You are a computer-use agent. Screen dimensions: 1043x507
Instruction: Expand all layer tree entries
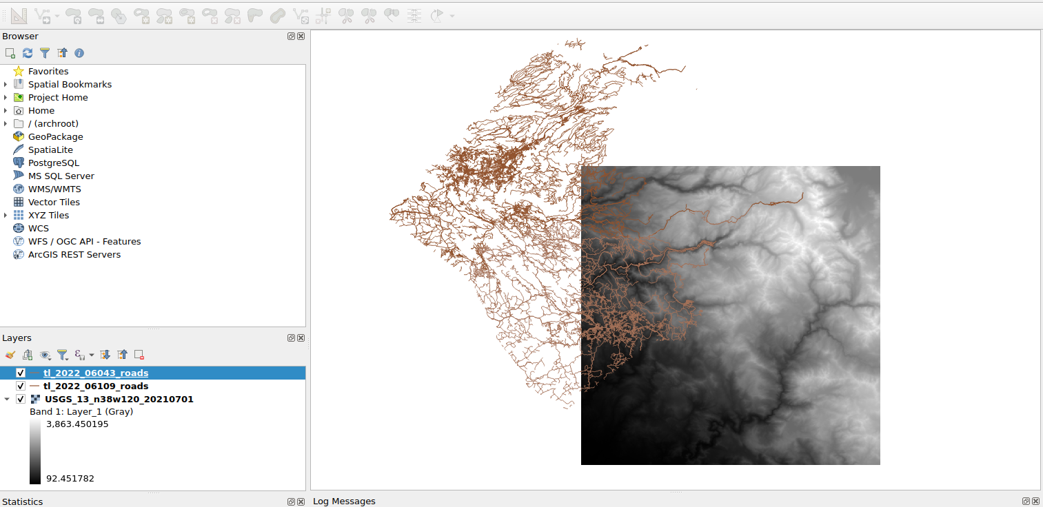point(105,354)
